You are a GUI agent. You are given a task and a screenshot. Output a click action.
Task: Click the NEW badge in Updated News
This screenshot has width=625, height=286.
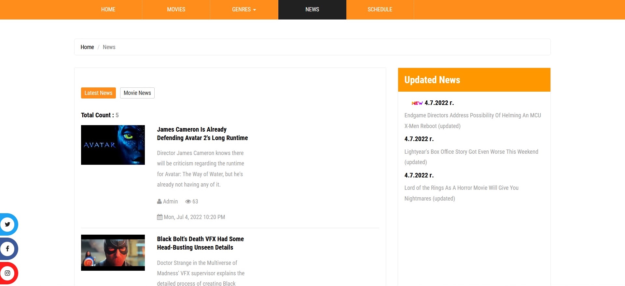(417, 103)
